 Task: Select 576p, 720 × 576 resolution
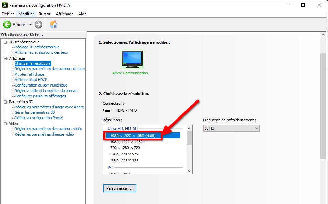point(124,154)
